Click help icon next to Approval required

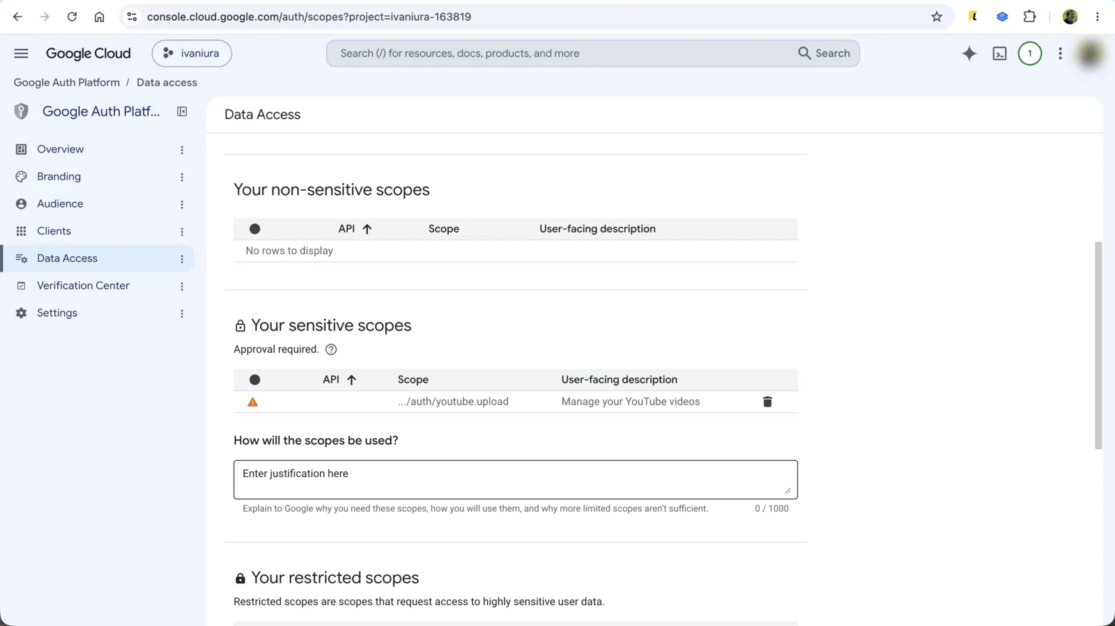point(331,350)
